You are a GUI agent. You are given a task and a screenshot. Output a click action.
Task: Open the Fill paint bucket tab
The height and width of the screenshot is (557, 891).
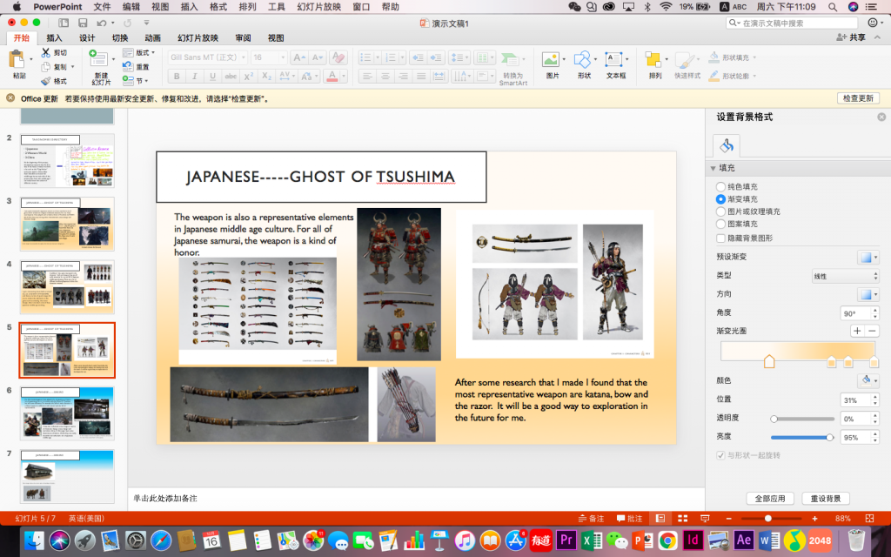click(727, 146)
